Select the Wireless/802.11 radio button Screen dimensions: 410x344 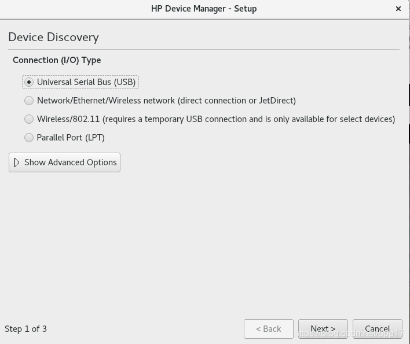pos(29,119)
